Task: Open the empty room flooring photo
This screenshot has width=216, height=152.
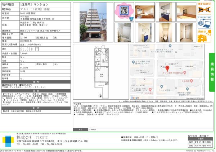Action: point(186,12)
